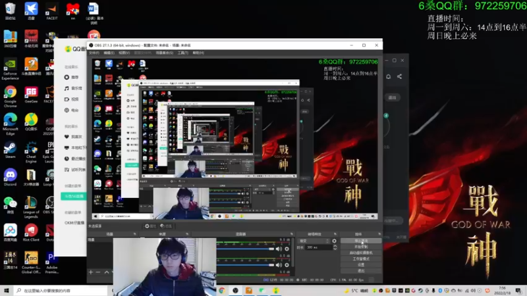Image resolution: width=527 pixels, height=296 pixels.
Task: Pop out the 来源 (Sources) dock panel
Action: [187, 234]
